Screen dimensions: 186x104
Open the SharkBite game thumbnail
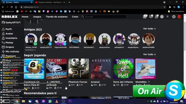pyautogui.click(x=146, y=69)
